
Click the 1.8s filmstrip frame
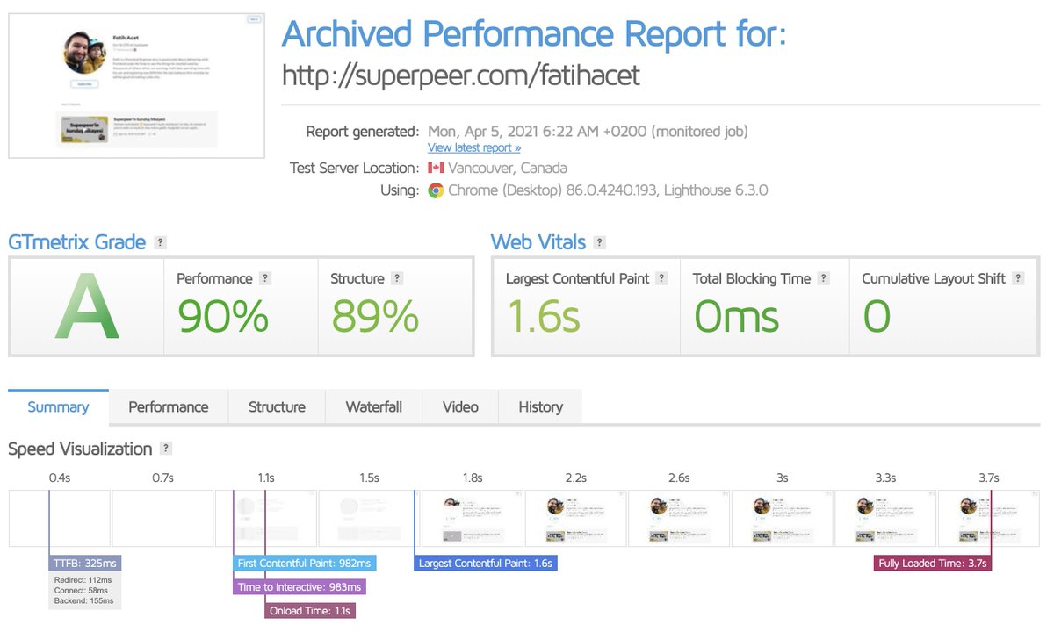tap(473, 518)
